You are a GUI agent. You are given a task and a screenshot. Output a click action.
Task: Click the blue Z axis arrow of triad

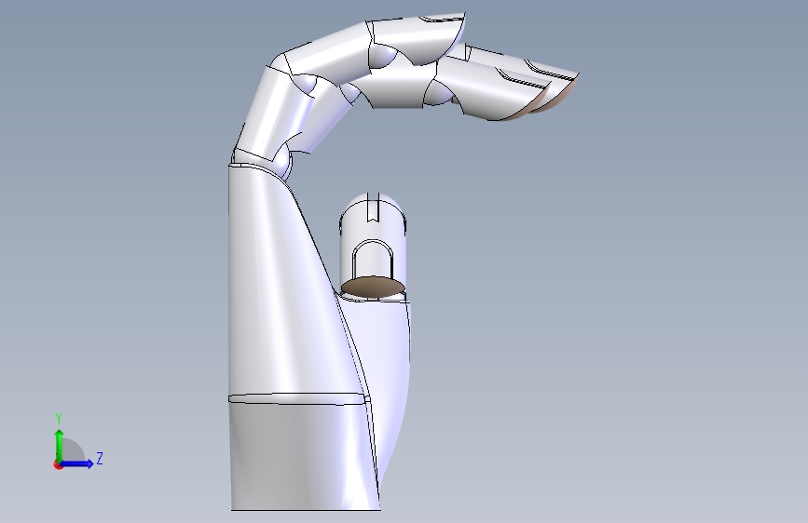coord(77,463)
